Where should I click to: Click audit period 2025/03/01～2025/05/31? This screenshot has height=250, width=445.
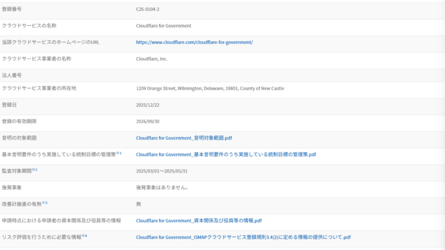162,171
